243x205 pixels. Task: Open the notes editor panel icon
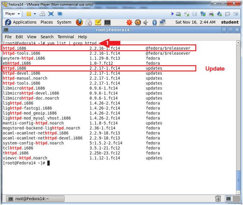pos(98,22)
